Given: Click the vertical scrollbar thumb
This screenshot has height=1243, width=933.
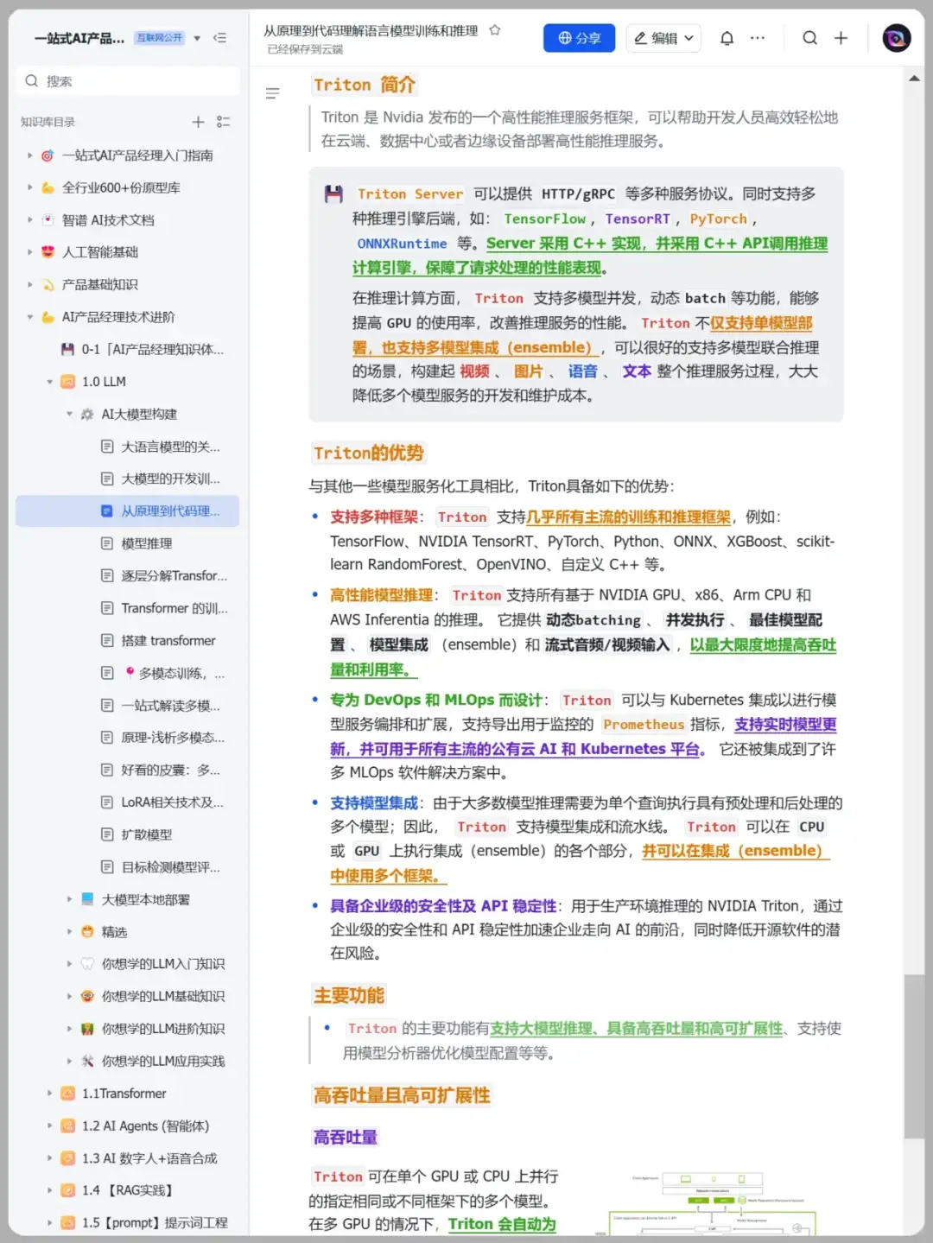Looking at the screenshot, I should click(x=913, y=1056).
